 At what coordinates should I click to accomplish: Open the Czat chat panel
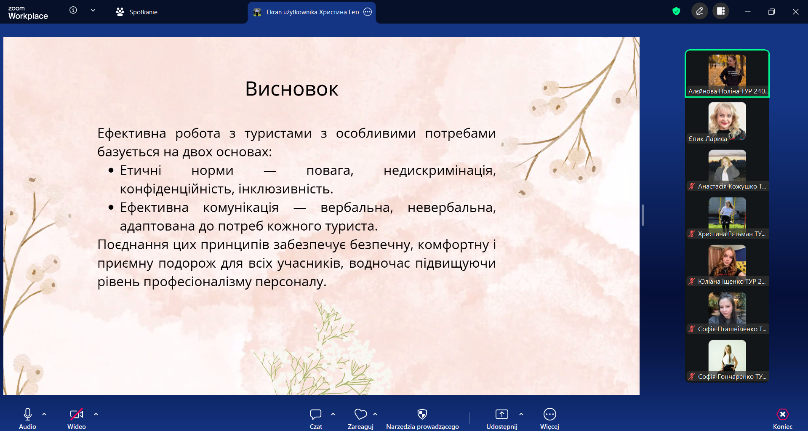point(316,418)
